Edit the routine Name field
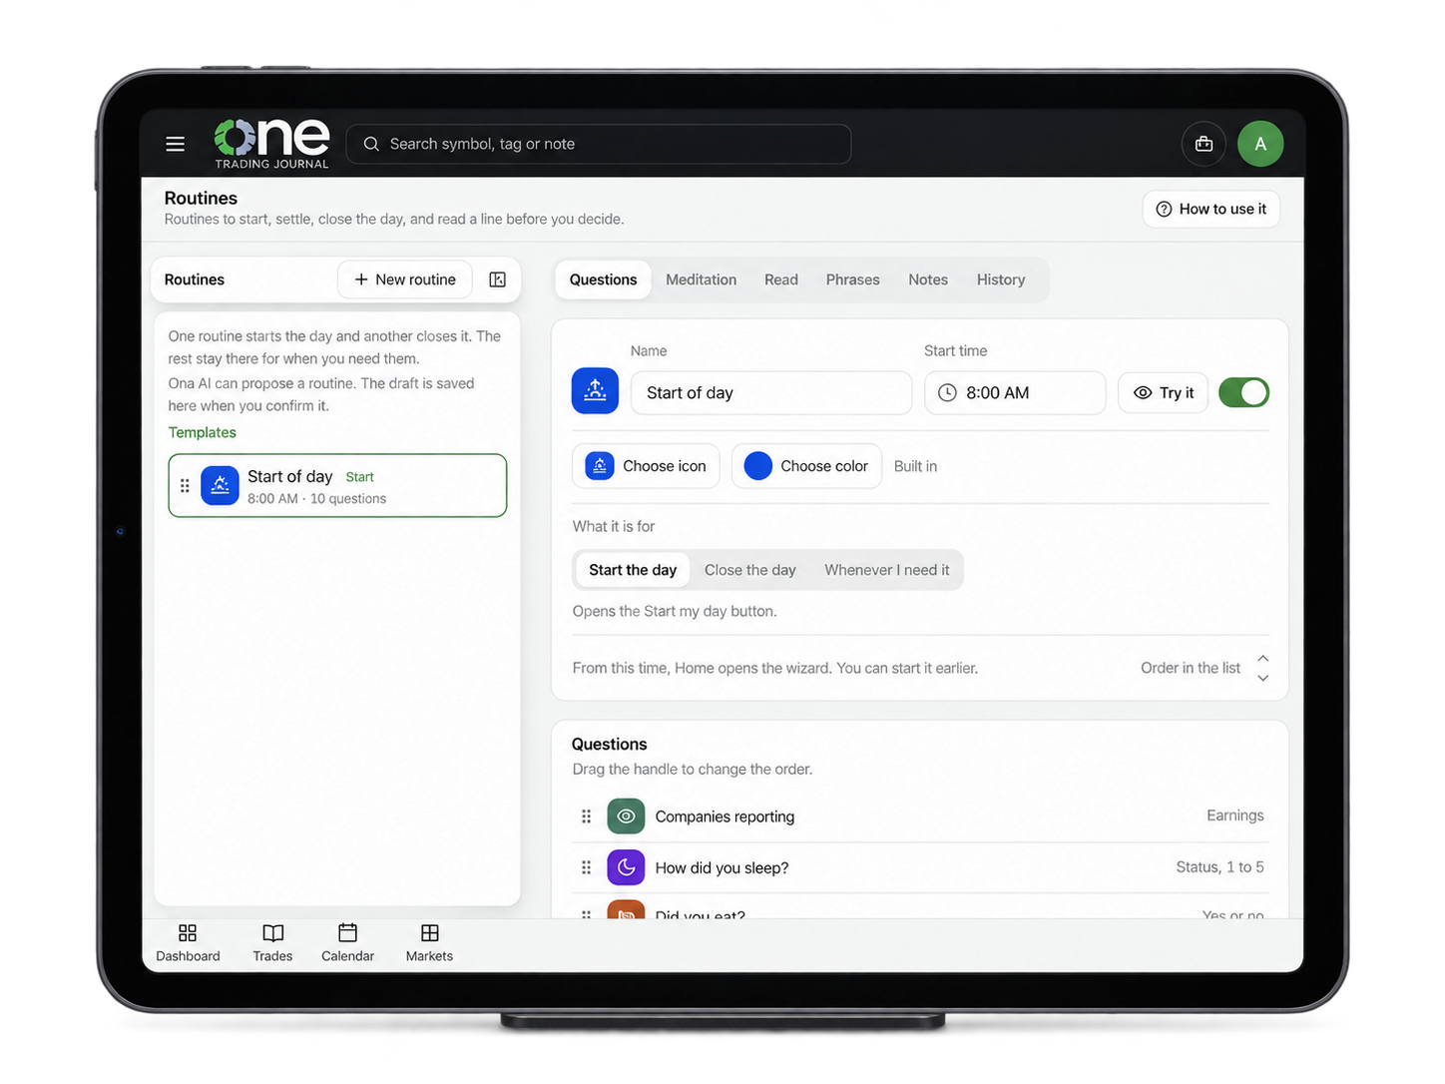The width and height of the screenshot is (1445, 1084). click(x=771, y=392)
